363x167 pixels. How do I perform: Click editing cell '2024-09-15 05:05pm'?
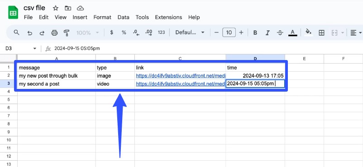[x=255, y=83]
